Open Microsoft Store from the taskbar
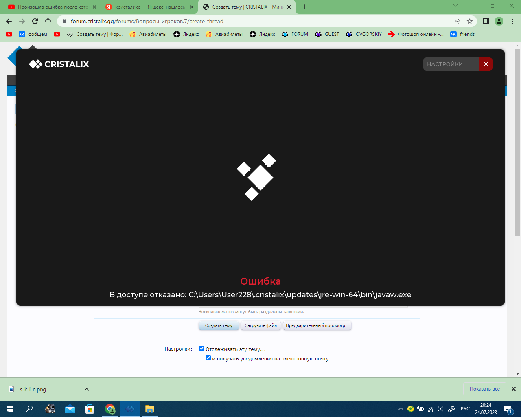This screenshot has height=417, width=521. tap(90, 409)
